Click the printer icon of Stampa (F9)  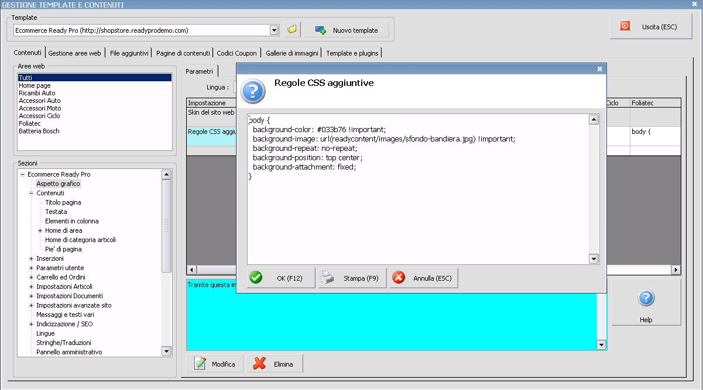(328, 278)
